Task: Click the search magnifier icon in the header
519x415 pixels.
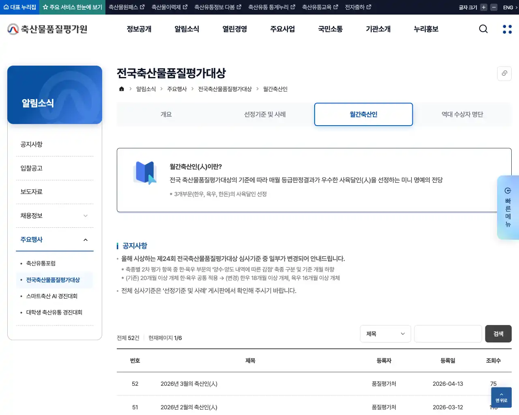Action: tap(483, 29)
